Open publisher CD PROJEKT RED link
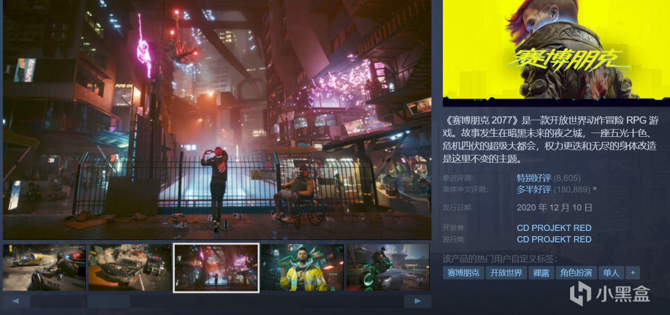This screenshot has width=670, height=315. click(554, 239)
